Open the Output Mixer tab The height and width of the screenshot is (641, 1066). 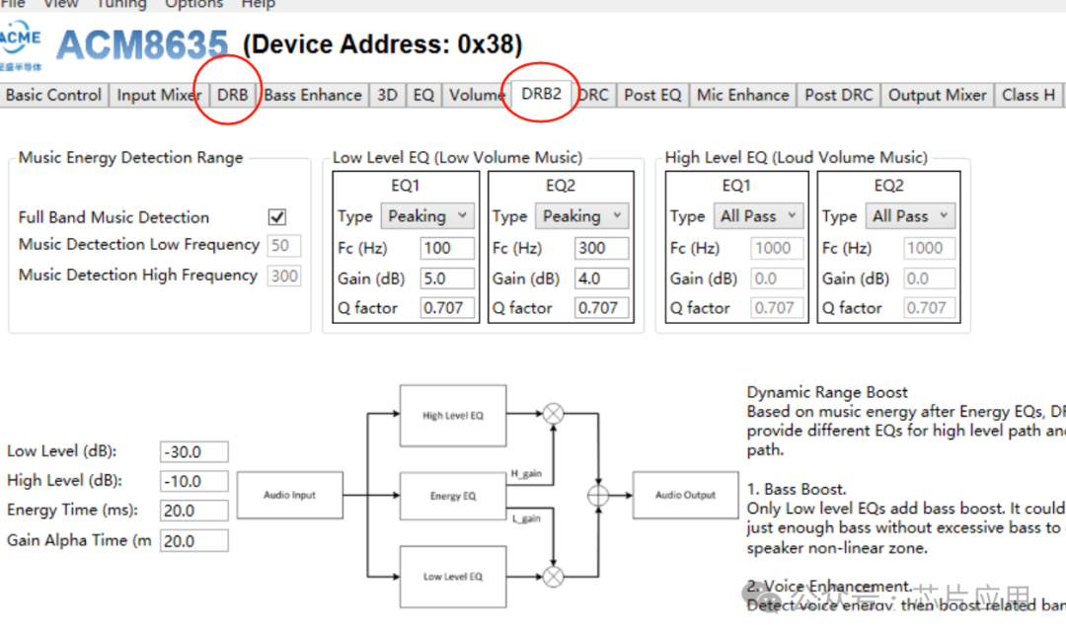(x=937, y=96)
